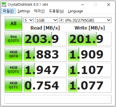This screenshot has width=116, height=107.
Task: Open the 파일(F) menu
Action: [8, 11]
